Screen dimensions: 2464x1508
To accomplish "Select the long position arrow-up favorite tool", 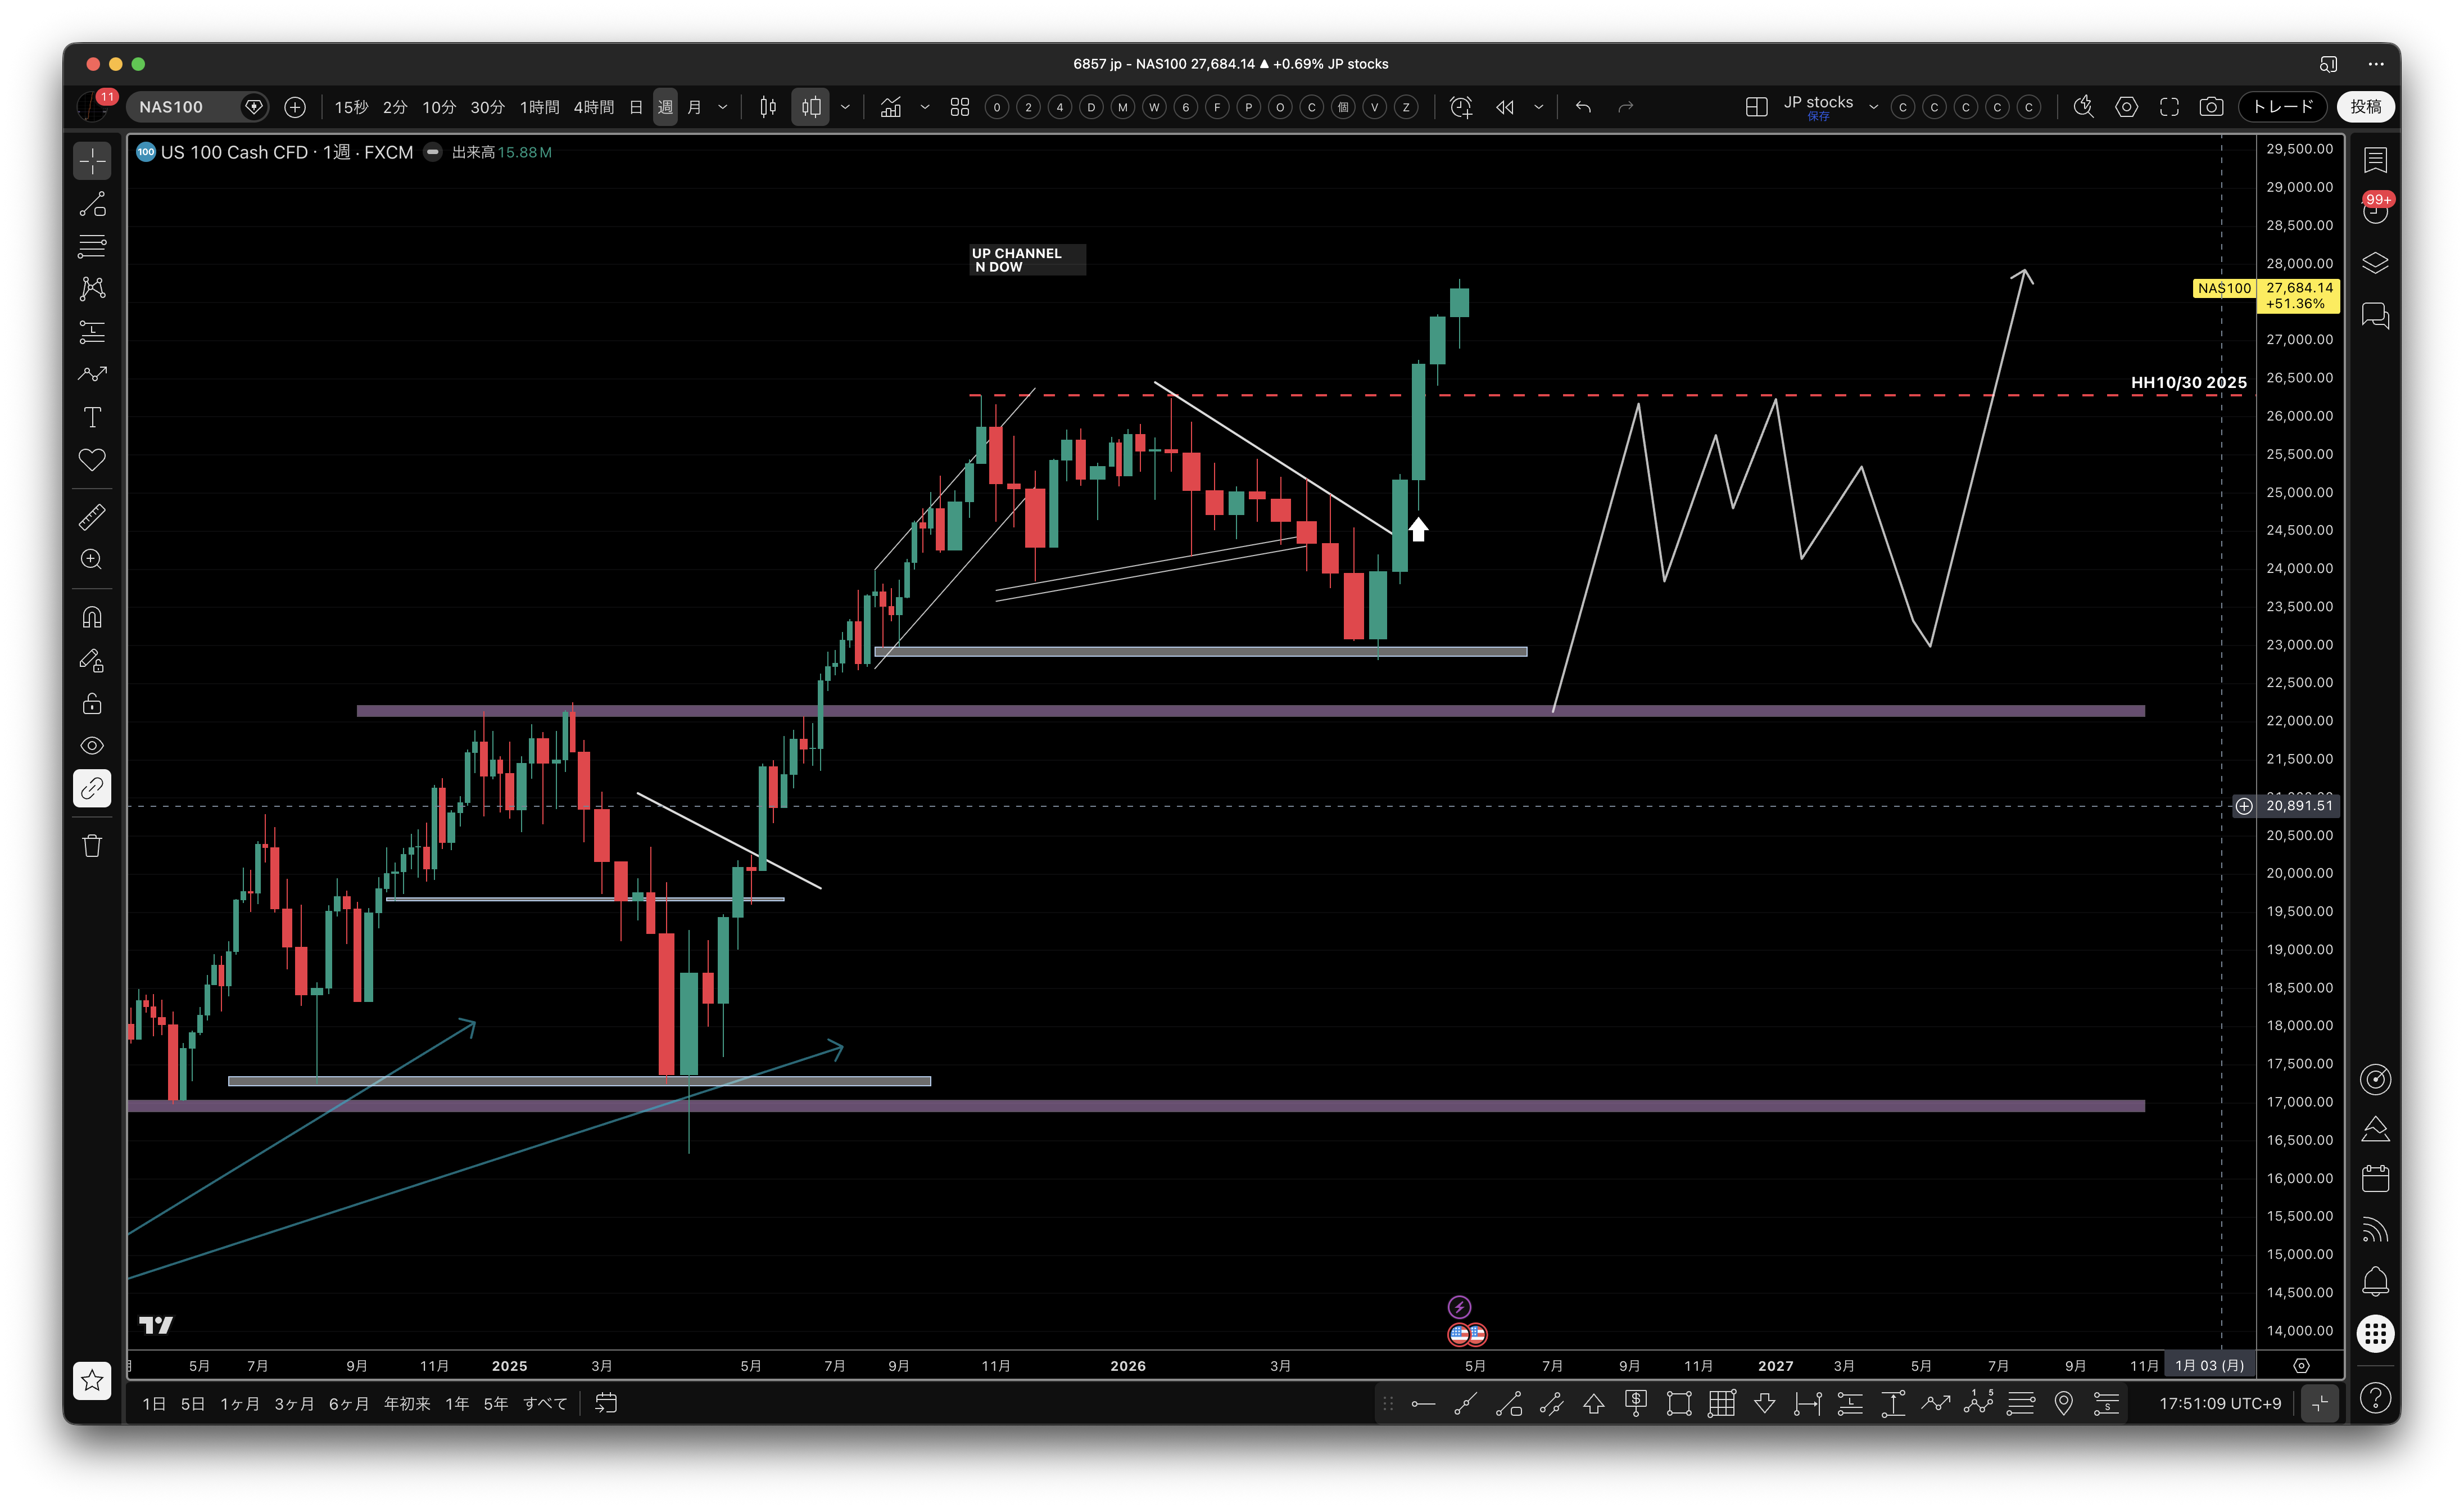I will 1594,1404.
